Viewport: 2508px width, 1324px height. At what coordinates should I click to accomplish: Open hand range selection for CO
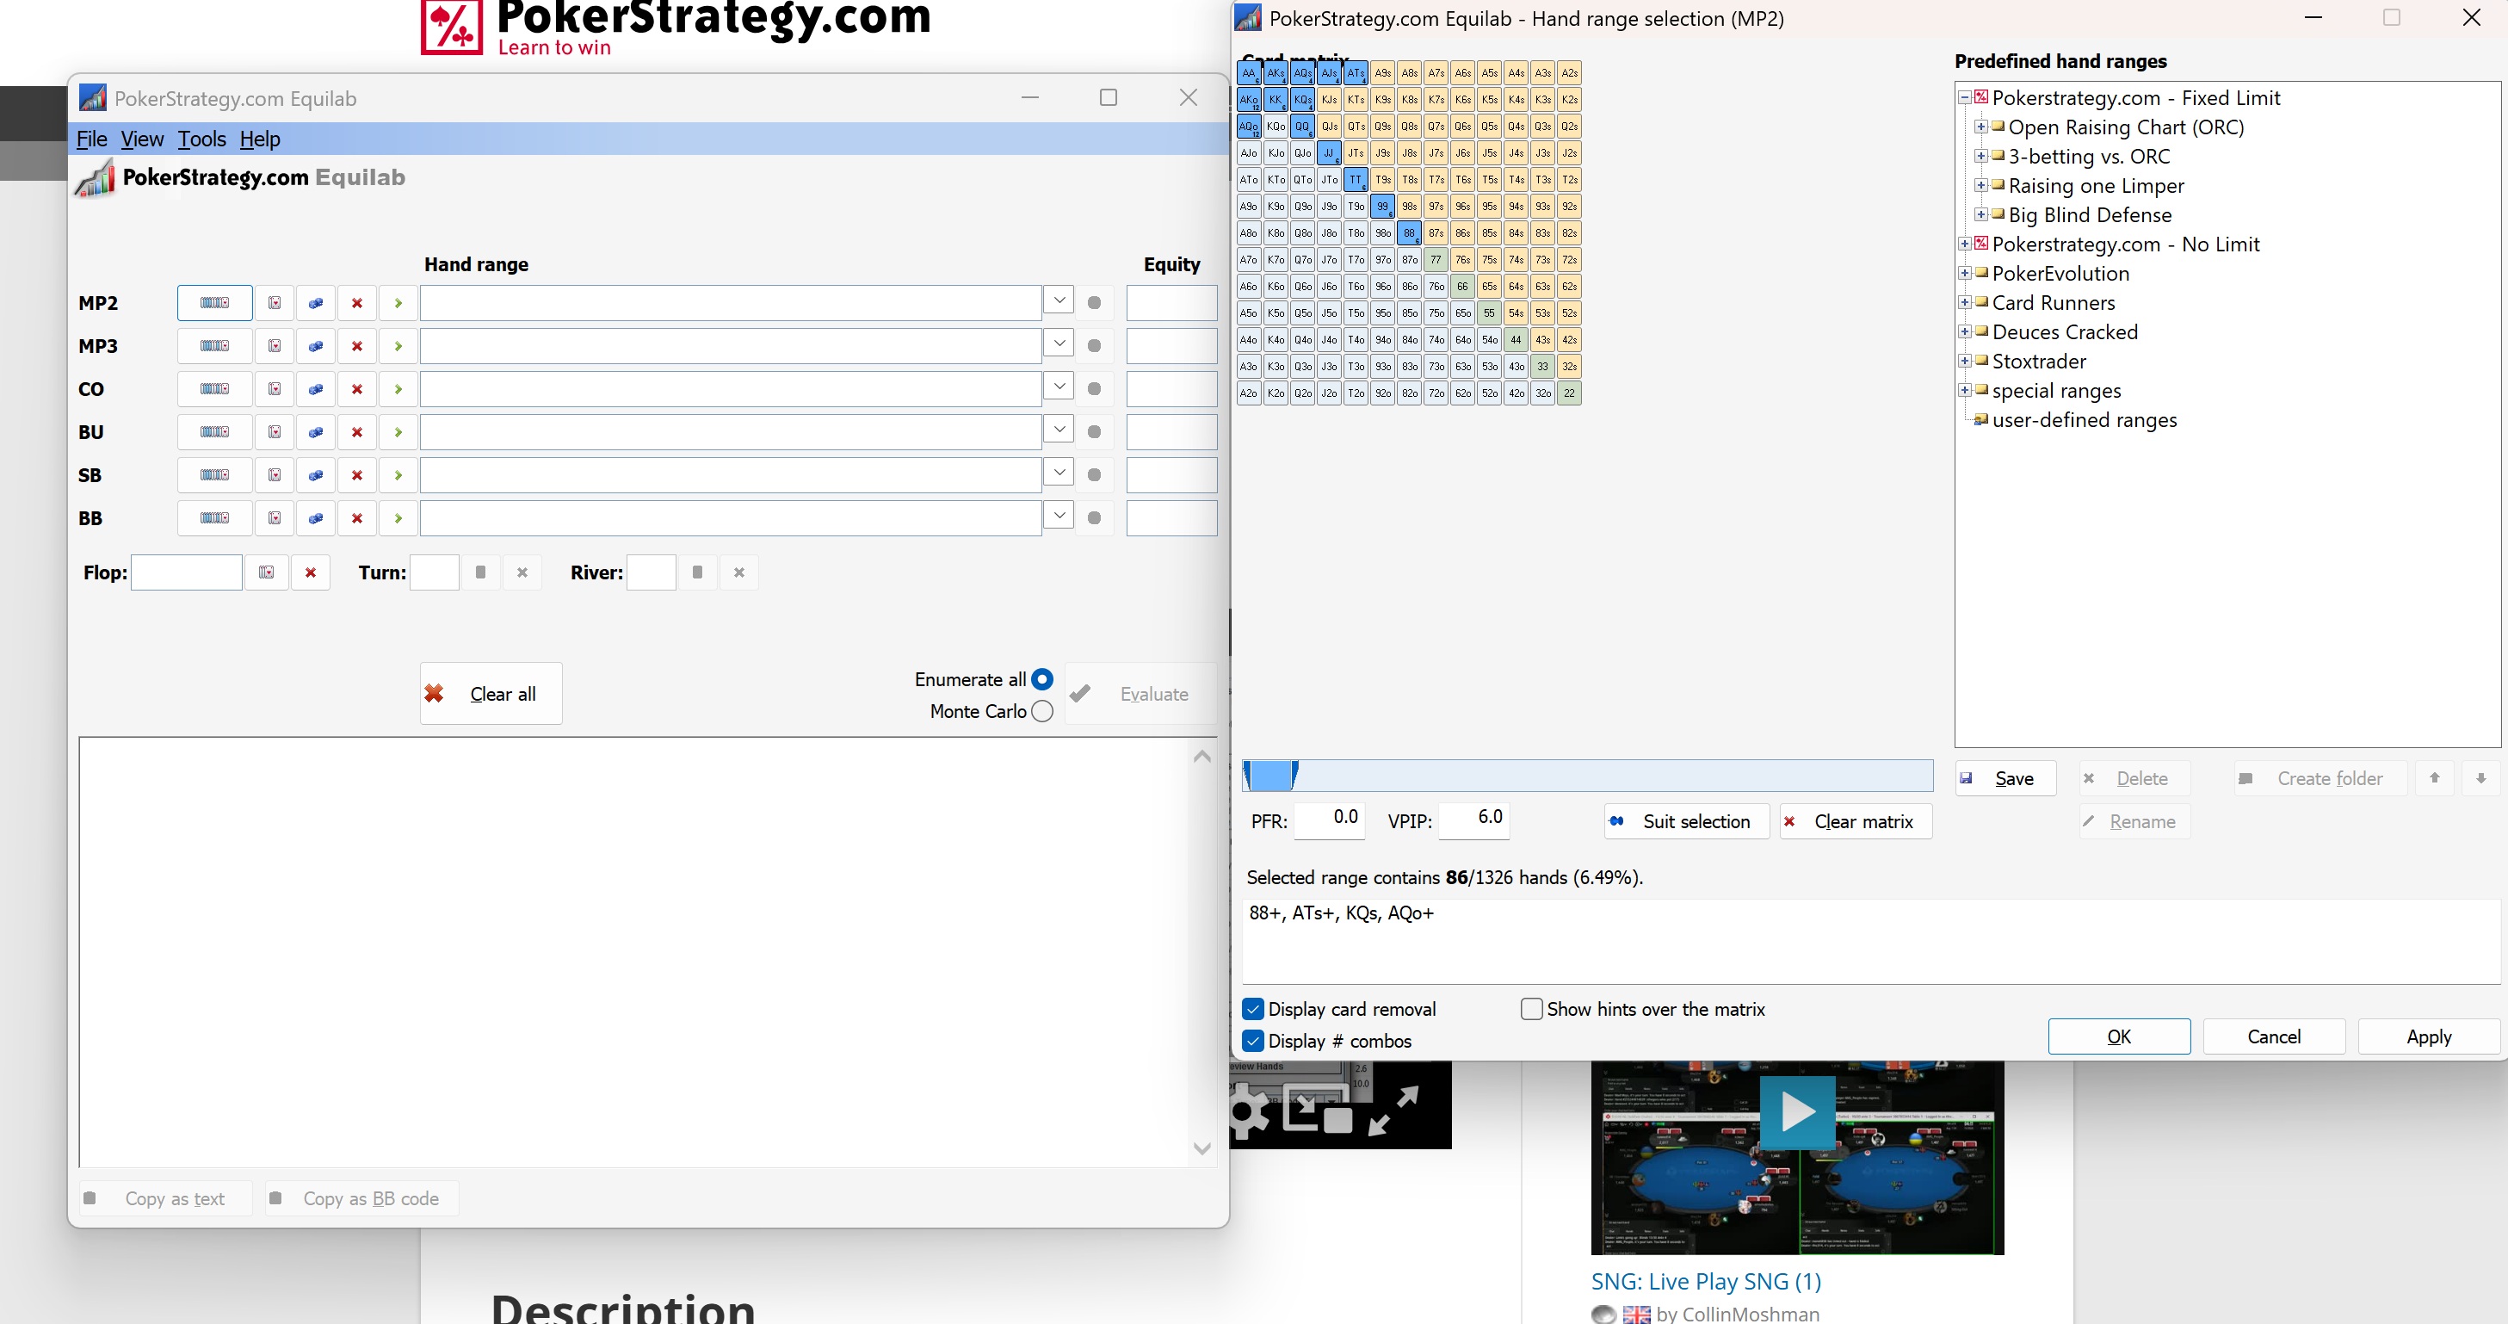coord(214,389)
